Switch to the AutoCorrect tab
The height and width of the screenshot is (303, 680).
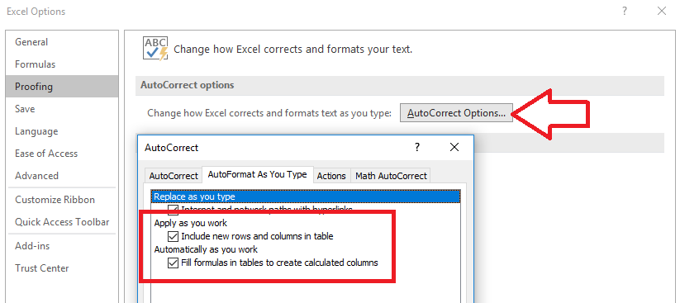174,176
